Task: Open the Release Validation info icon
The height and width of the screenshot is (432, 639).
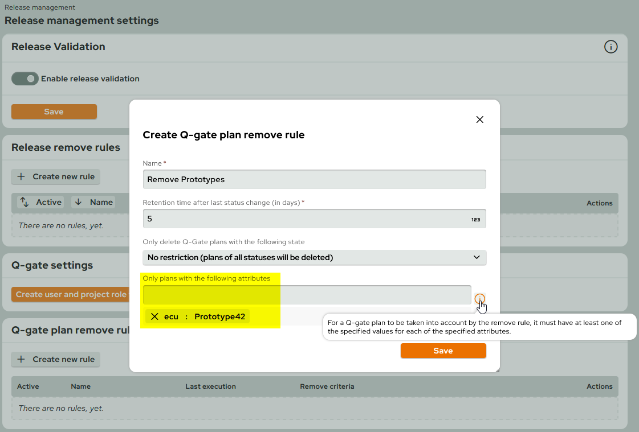Action: 610,47
